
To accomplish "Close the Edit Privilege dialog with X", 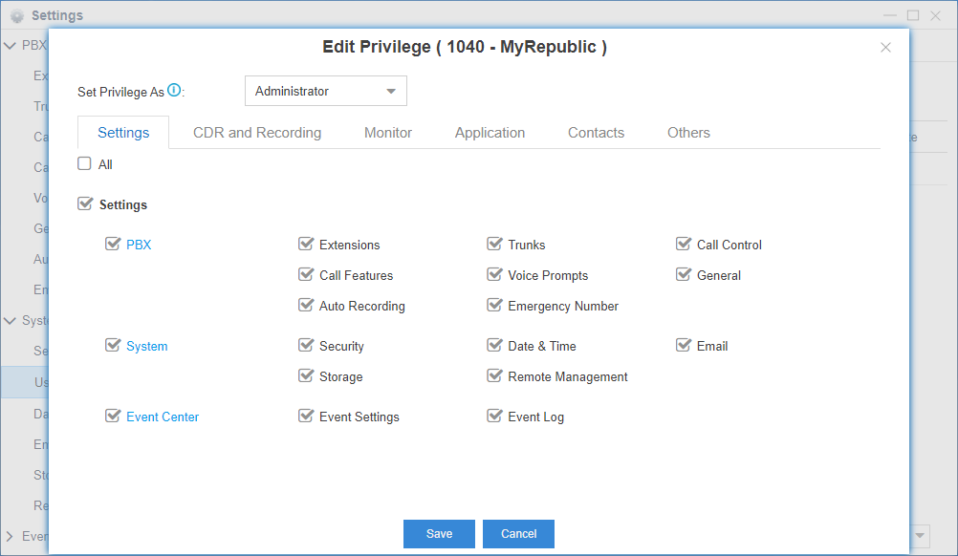I will (x=885, y=48).
